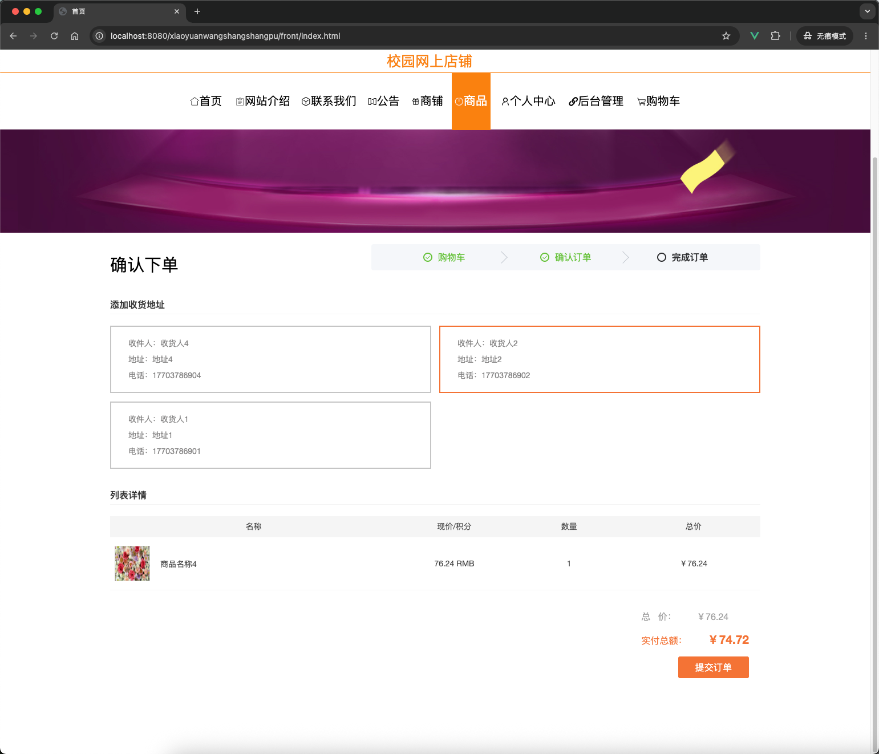
Task: View site information icon in address bar
Action: [99, 36]
